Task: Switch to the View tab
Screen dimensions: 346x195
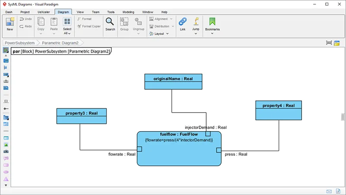Action: pyautogui.click(x=80, y=12)
